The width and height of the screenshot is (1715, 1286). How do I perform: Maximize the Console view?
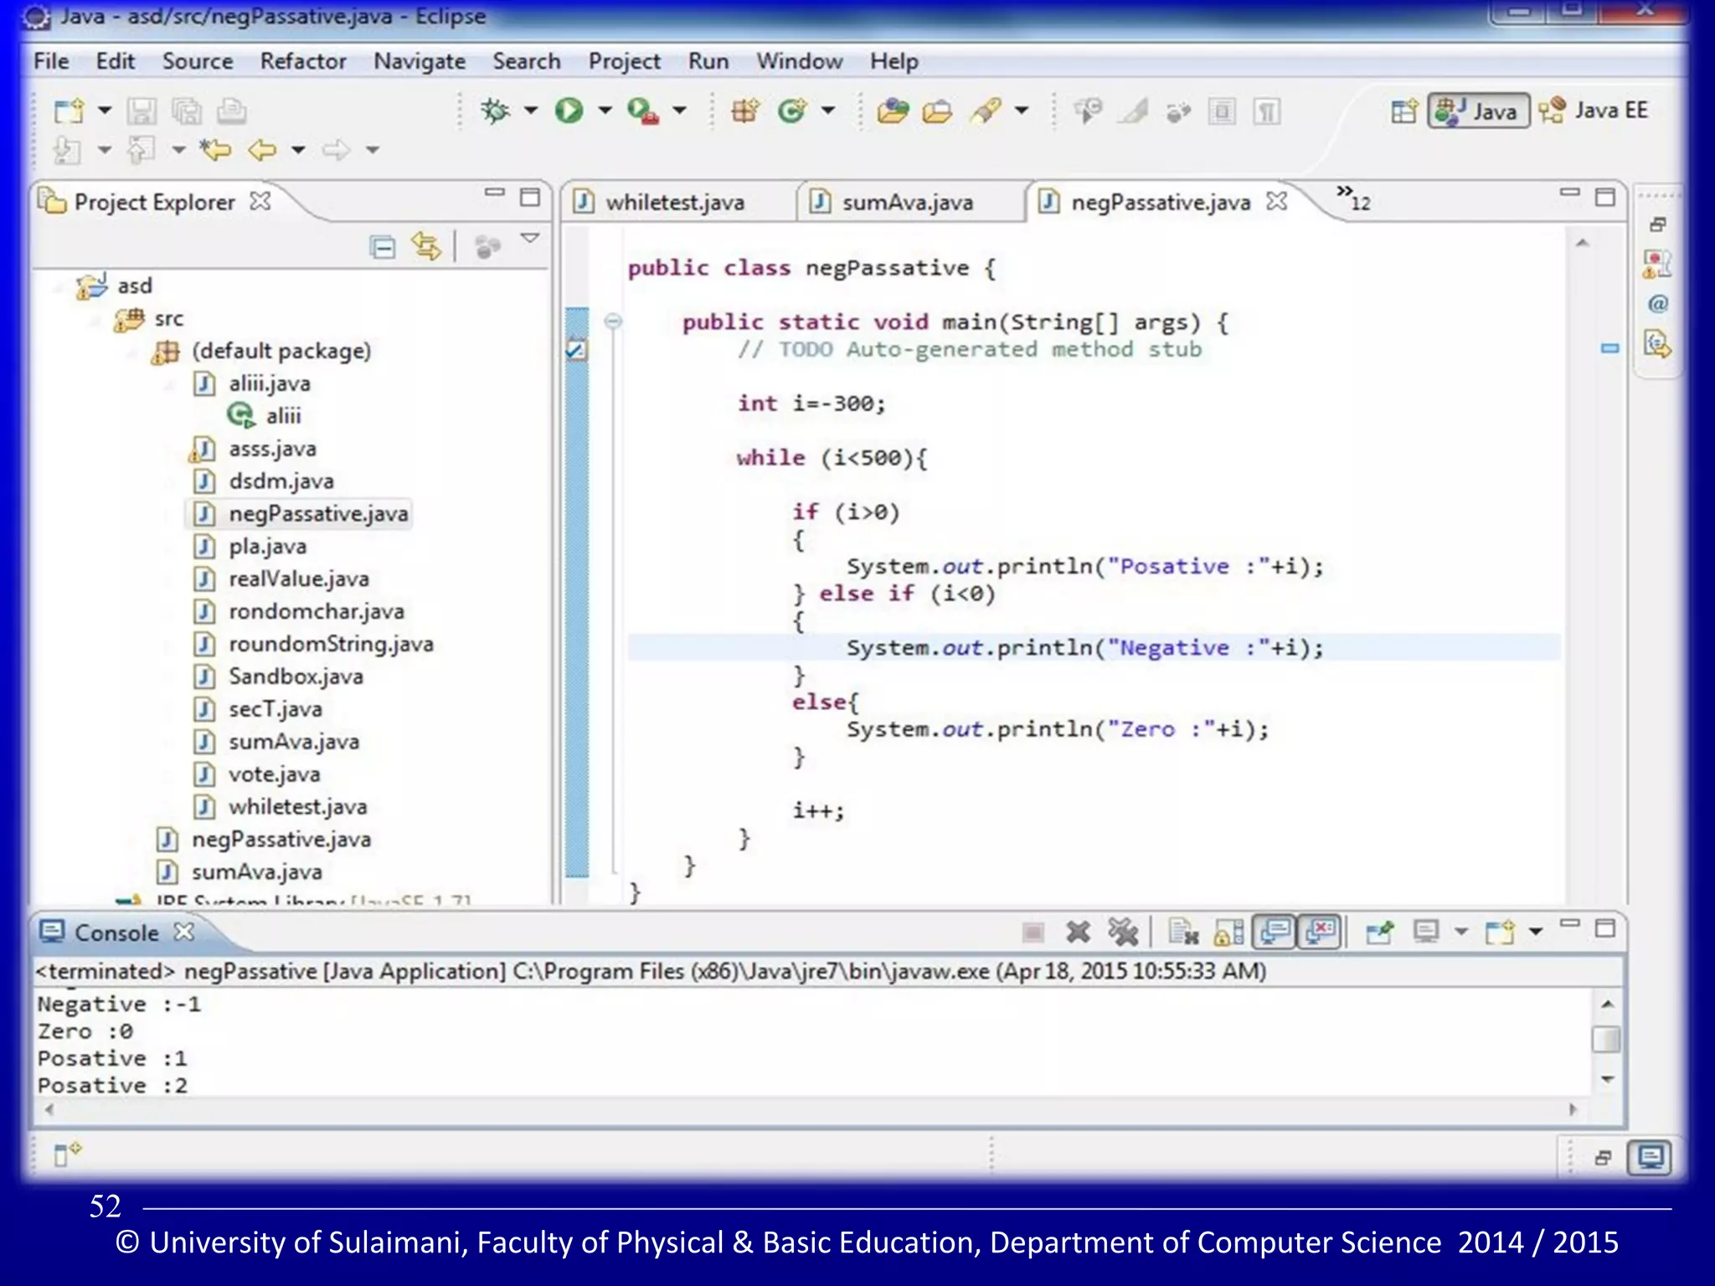point(1605,928)
